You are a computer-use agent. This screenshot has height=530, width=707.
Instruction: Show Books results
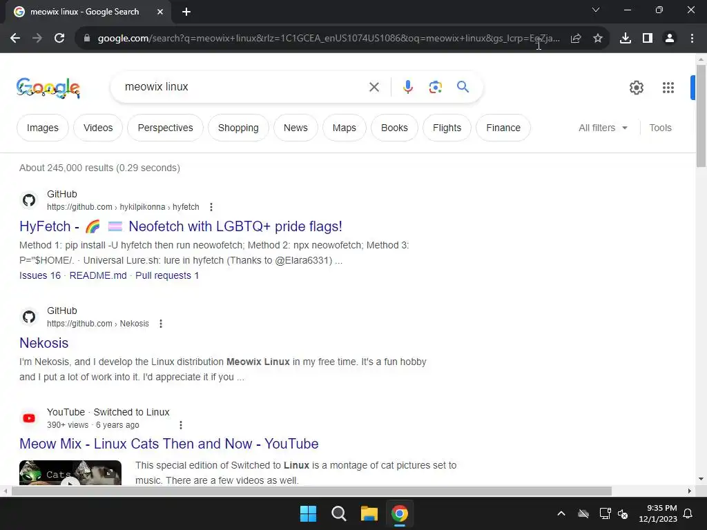tap(394, 128)
